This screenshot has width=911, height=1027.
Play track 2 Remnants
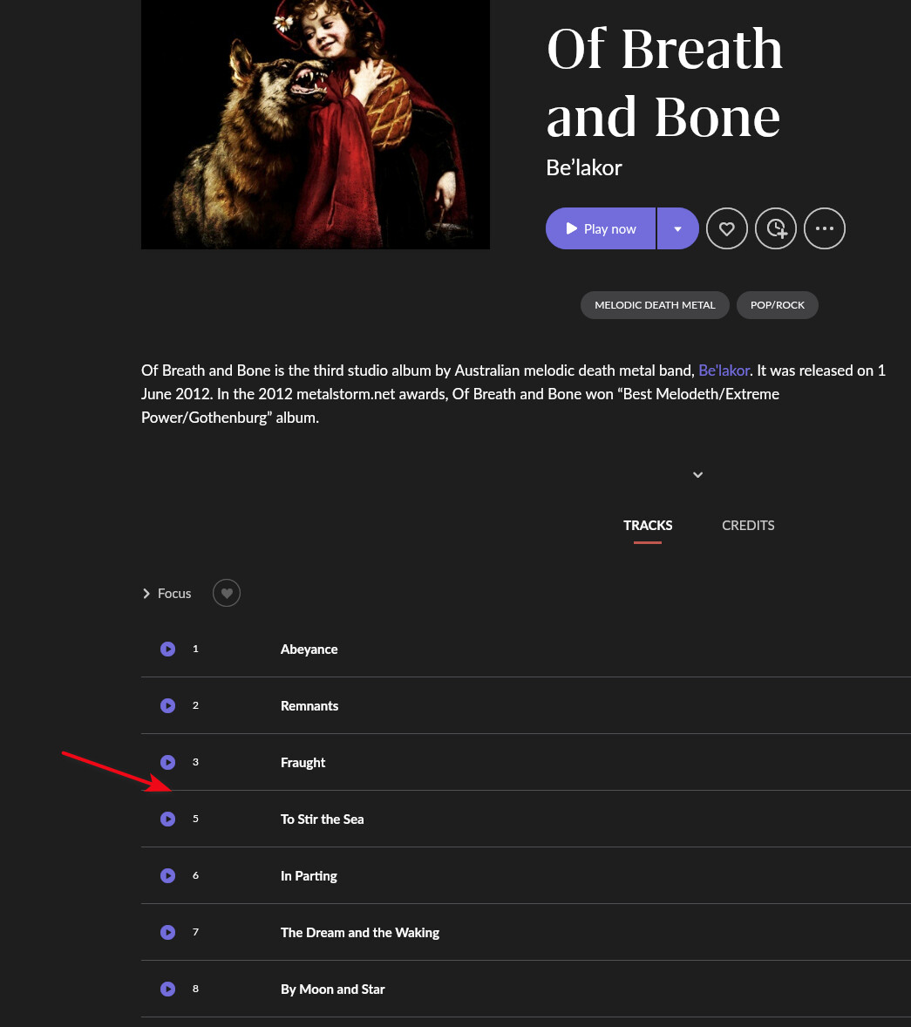coord(167,705)
